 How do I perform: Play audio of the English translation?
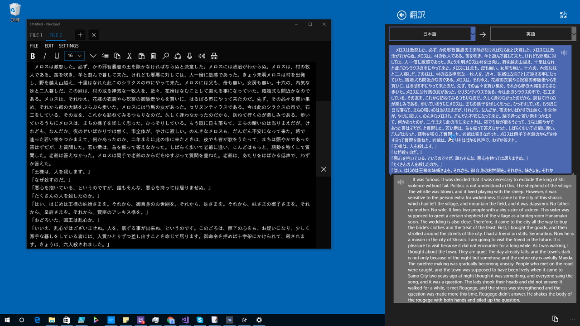pyautogui.click(x=401, y=182)
